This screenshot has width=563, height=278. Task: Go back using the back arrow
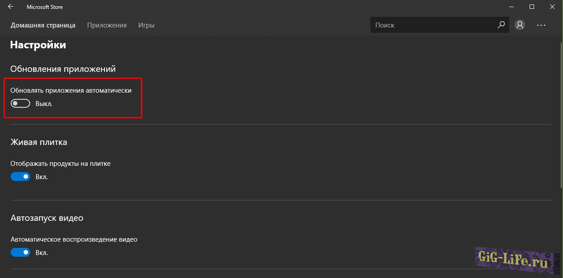11,7
